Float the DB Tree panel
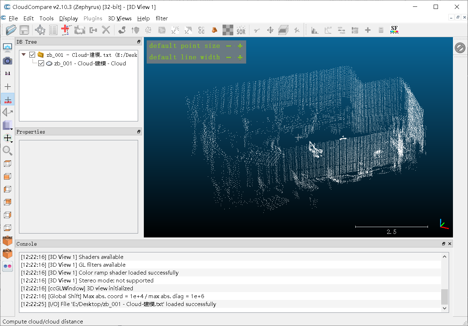 click(x=139, y=42)
